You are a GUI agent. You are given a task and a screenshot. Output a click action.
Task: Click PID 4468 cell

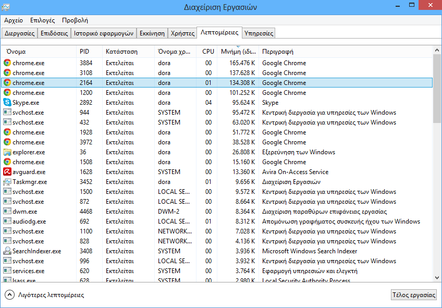[x=86, y=212]
